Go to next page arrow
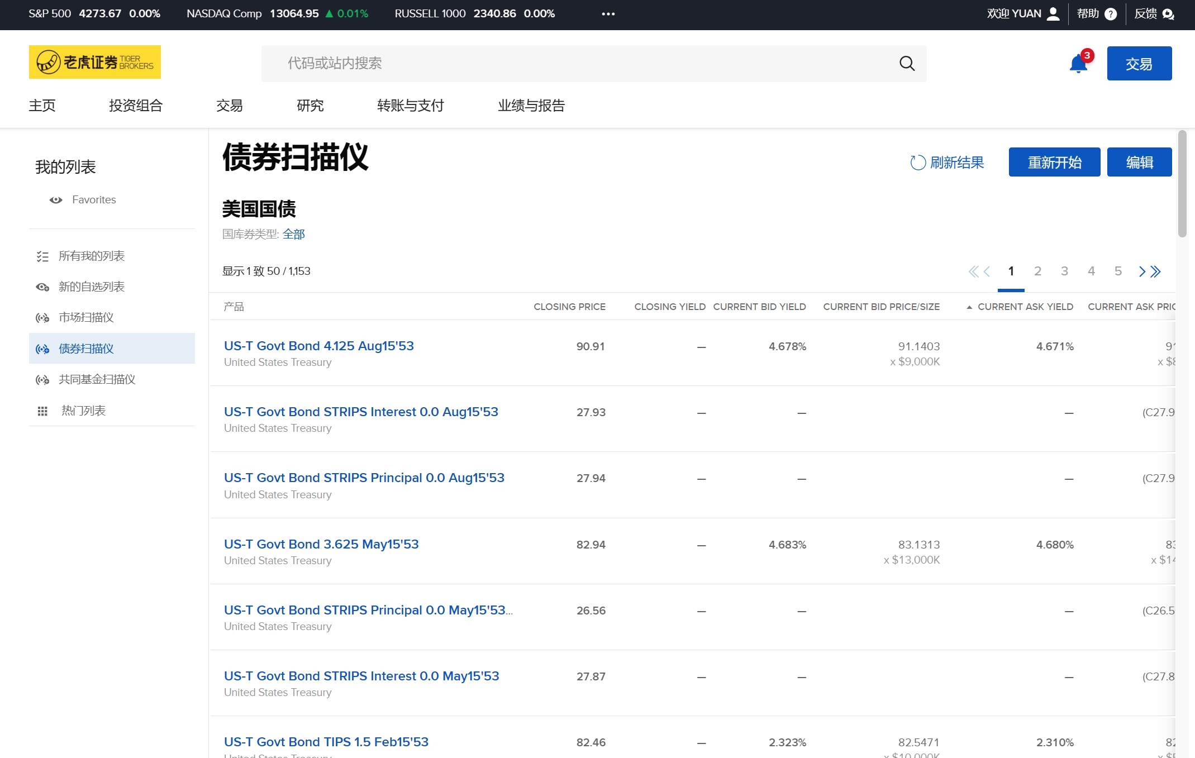The image size is (1195, 758). 1142,271
